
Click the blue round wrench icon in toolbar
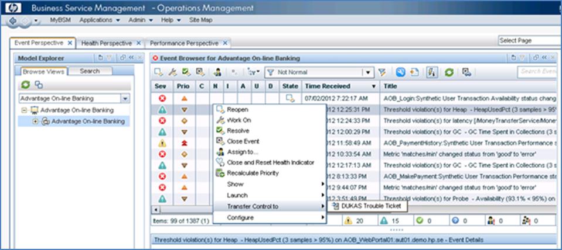click(400, 72)
